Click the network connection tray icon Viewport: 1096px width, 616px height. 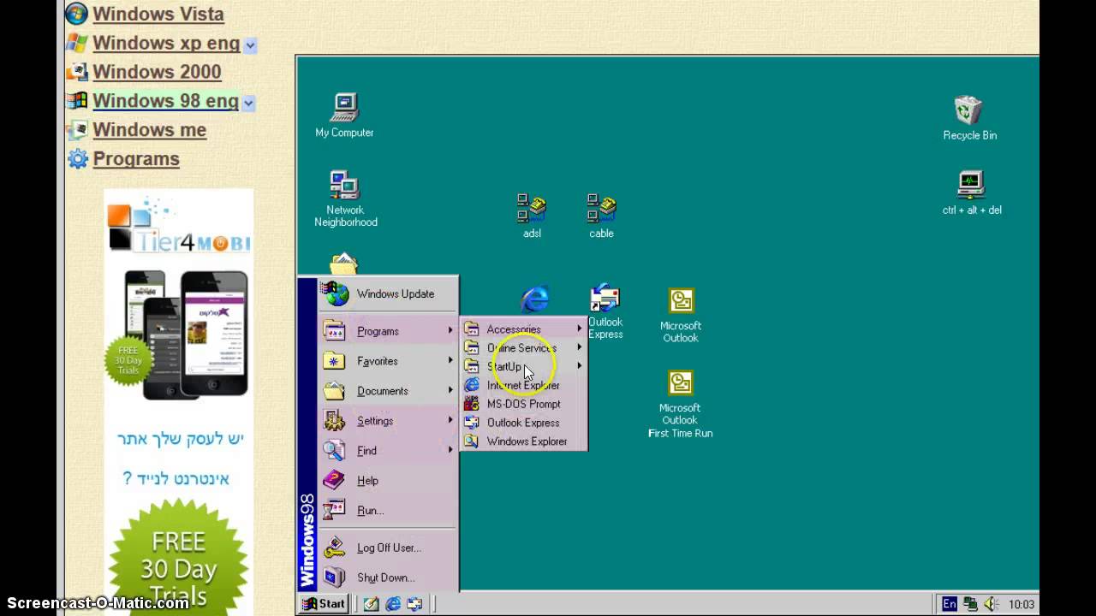tap(970, 604)
